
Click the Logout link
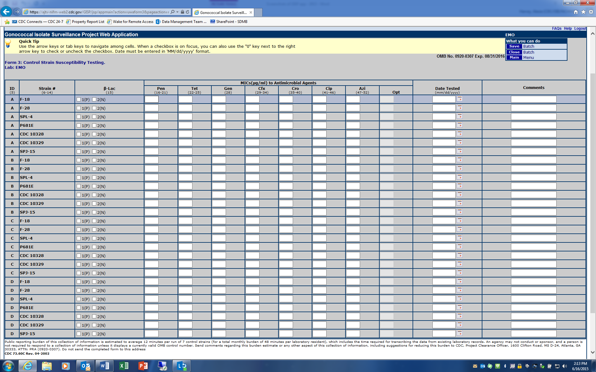[x=580, y=29]
